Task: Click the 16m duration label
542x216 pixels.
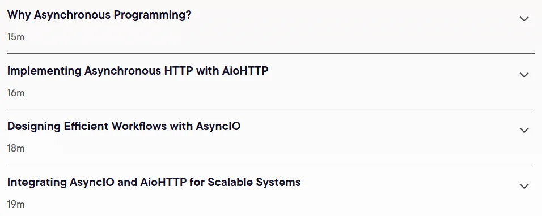Action: [16, 93]
